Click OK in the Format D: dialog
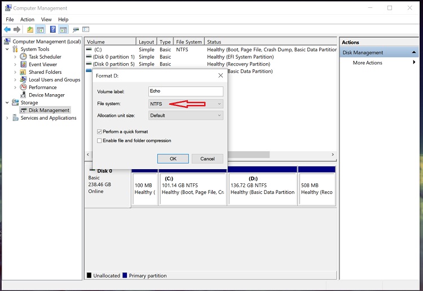This screenshot has width=423, height=291. pos(173,158)
